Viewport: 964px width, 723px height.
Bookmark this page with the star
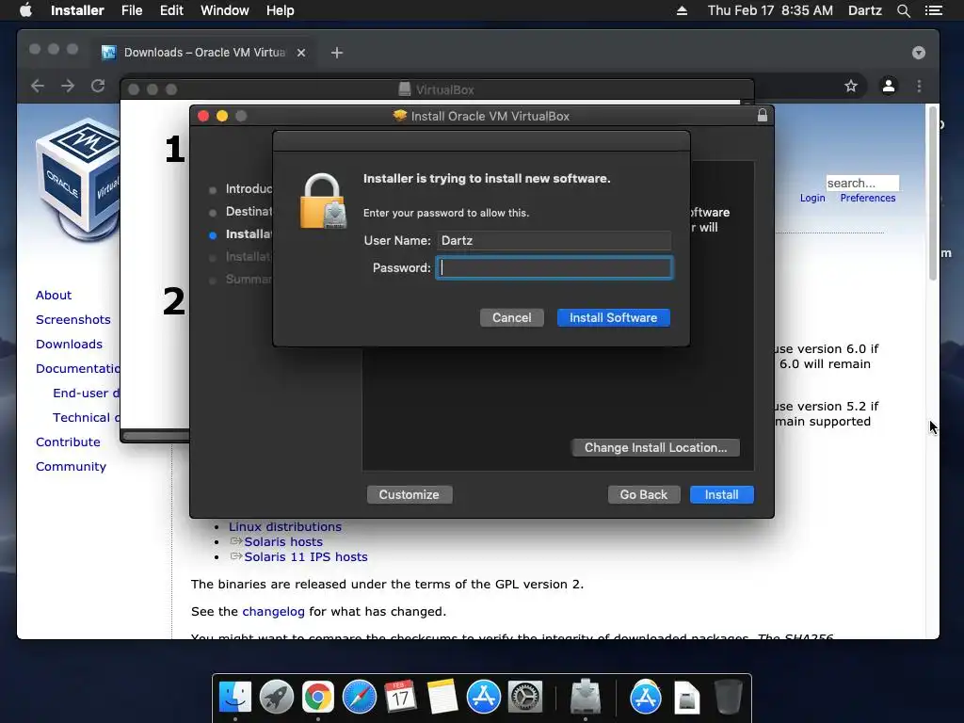pos(851,86)
